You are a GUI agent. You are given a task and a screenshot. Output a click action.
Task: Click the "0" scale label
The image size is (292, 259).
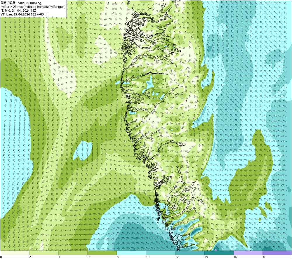pos(1,257)
